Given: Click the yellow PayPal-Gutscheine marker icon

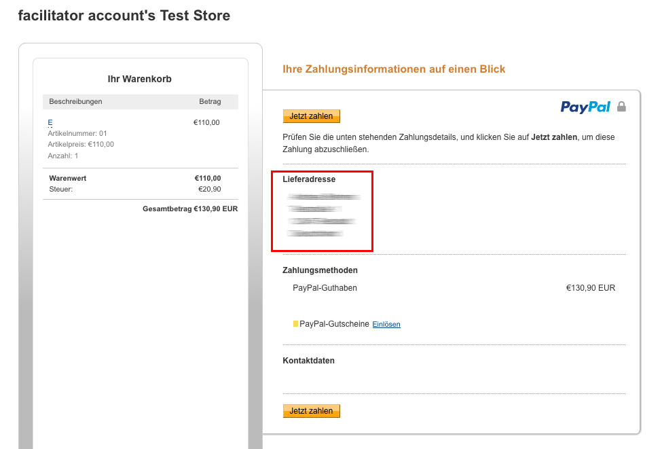Looking at the screenshot, I should pyautogui.click(x=295, y=324).
